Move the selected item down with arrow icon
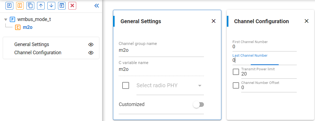The width and height of the screenshot is (315, 121). 51,5
